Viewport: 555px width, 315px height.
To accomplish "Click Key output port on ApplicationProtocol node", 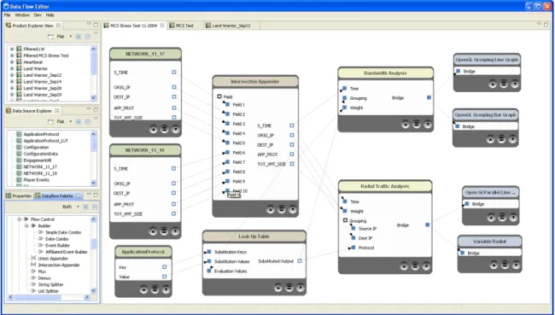I will pyautogui.click(x=165, y=267).
